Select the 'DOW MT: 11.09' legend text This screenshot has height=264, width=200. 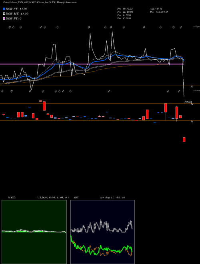click(x=17, y=14)
